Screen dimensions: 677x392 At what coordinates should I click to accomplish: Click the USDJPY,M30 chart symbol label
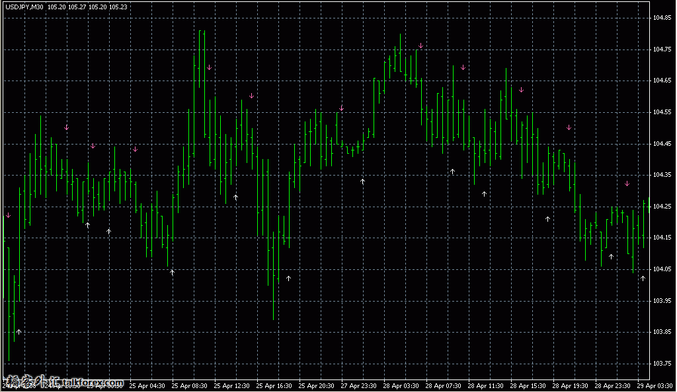24,7
